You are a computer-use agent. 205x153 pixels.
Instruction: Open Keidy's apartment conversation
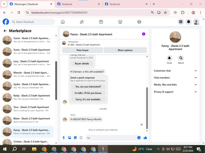tap(27, 97)
